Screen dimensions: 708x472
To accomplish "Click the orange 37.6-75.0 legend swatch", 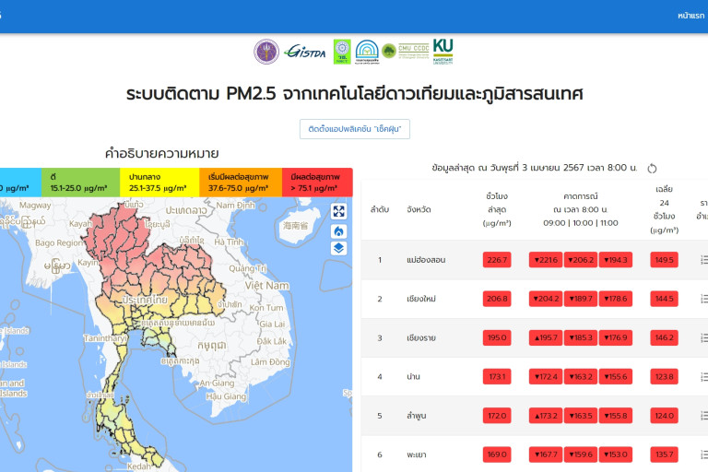I will 238,183.
